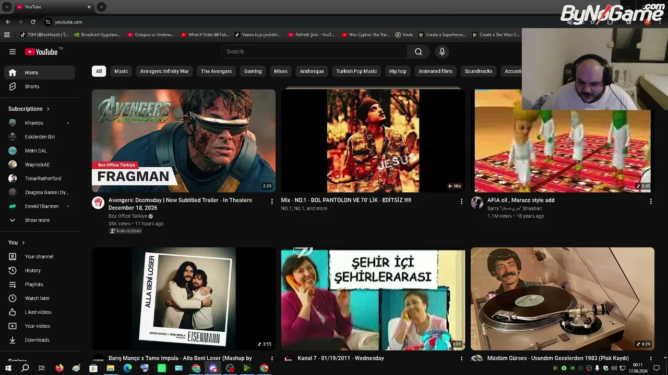Play the Alla Beni Loser thumbnail
This screenshot has width=668, height=375.
184,298
